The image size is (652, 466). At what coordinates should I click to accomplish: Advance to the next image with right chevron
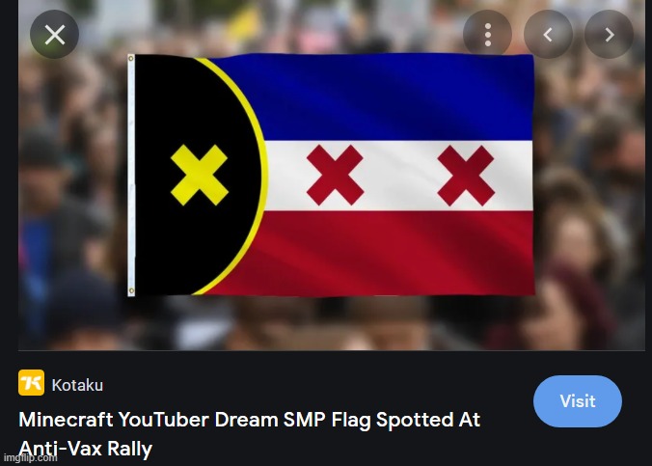[x=609, y=35]
